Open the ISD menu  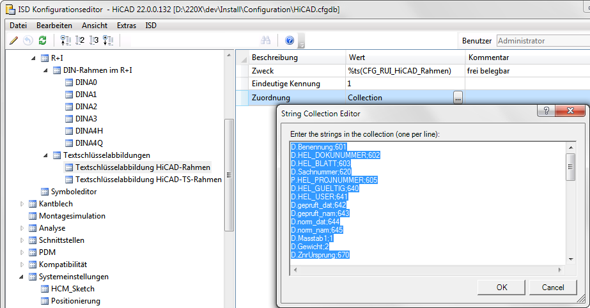point(151,26)
